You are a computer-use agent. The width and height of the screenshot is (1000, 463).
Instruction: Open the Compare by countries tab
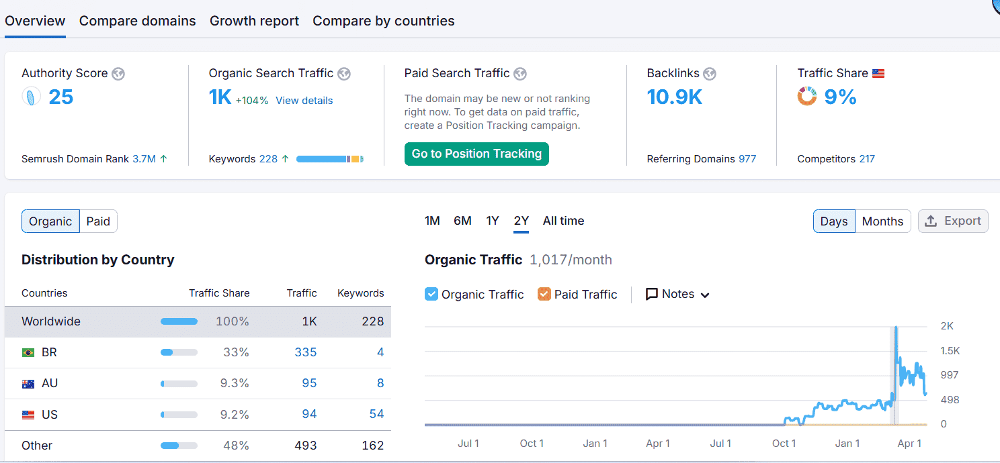tap(384, 21)
